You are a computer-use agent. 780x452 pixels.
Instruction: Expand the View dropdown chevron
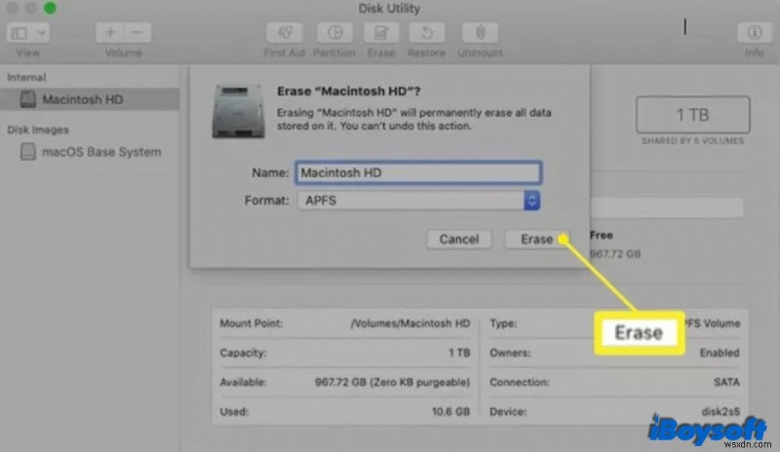pos(42,33)
